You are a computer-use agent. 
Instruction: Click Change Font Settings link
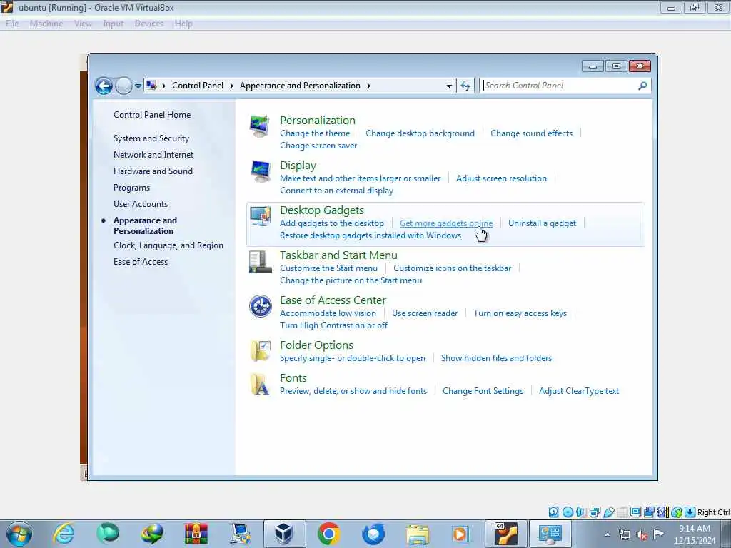coord(483,391)
